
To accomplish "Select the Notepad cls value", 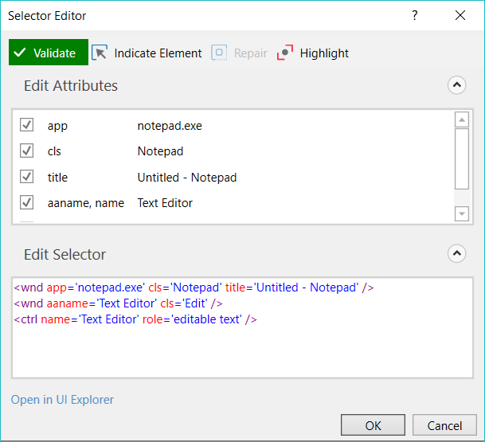I will [160, 151].
